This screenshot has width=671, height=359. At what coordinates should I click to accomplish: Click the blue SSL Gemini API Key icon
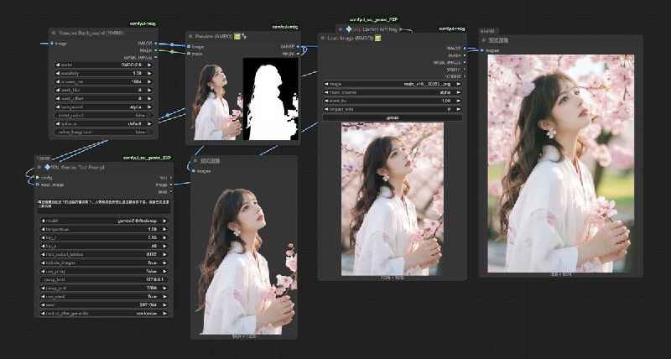(x=348, y=29)
